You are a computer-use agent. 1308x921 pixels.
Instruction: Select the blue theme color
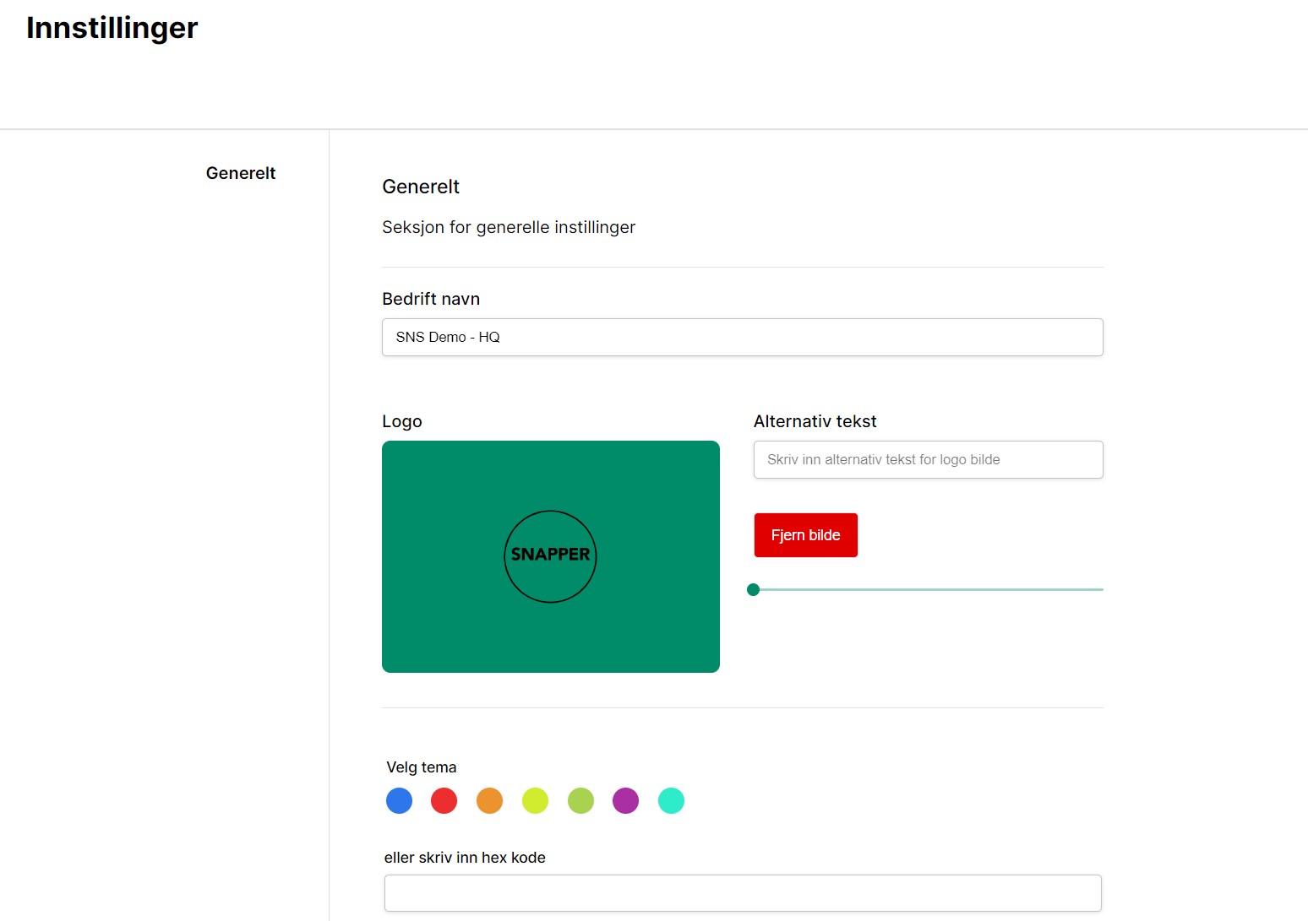pyautogui.click(x=399, y=800)
